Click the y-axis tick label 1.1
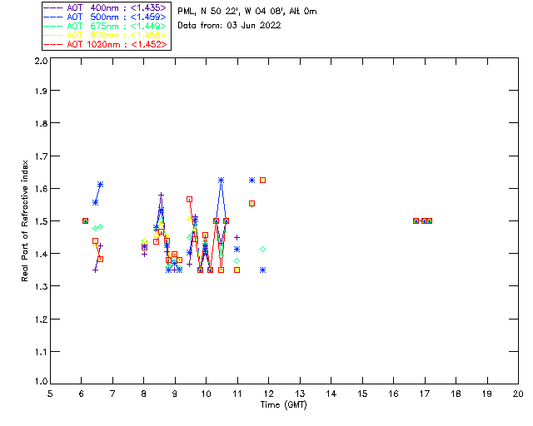This screenshot has width=533, height=426. [x=41, y=352]
